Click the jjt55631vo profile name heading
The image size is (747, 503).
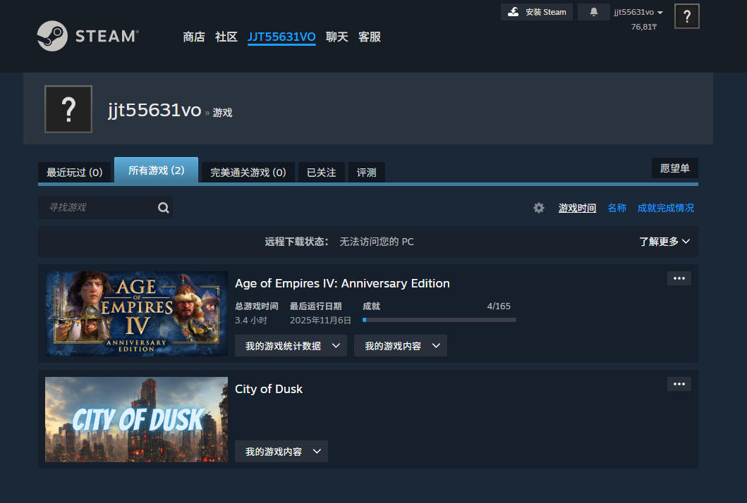pos(154,110)
